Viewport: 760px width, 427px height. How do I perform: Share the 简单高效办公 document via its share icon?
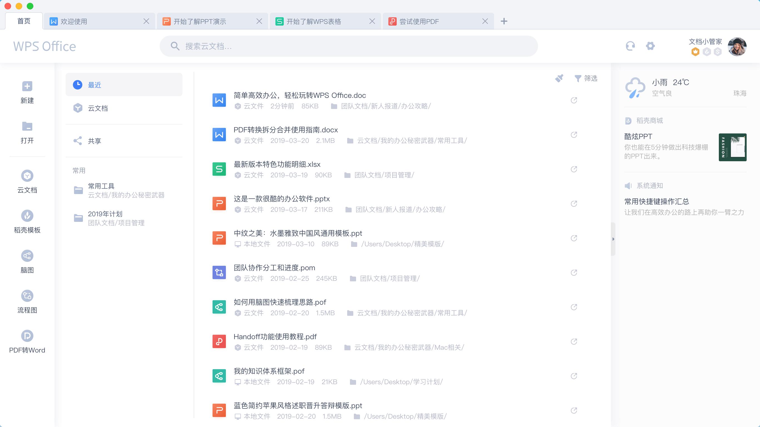(x=574, y=100)
